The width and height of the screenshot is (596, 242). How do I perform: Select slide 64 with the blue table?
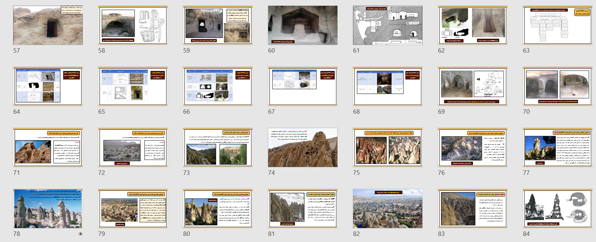48,86
